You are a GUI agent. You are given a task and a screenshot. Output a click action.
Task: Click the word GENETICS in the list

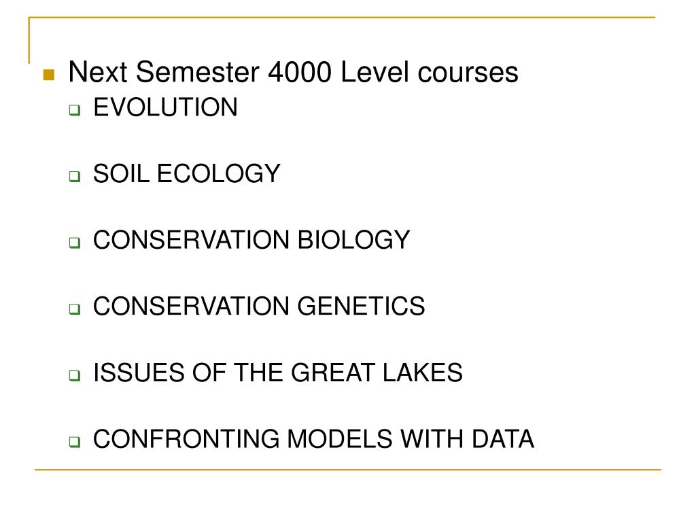(x=362, y=307)
